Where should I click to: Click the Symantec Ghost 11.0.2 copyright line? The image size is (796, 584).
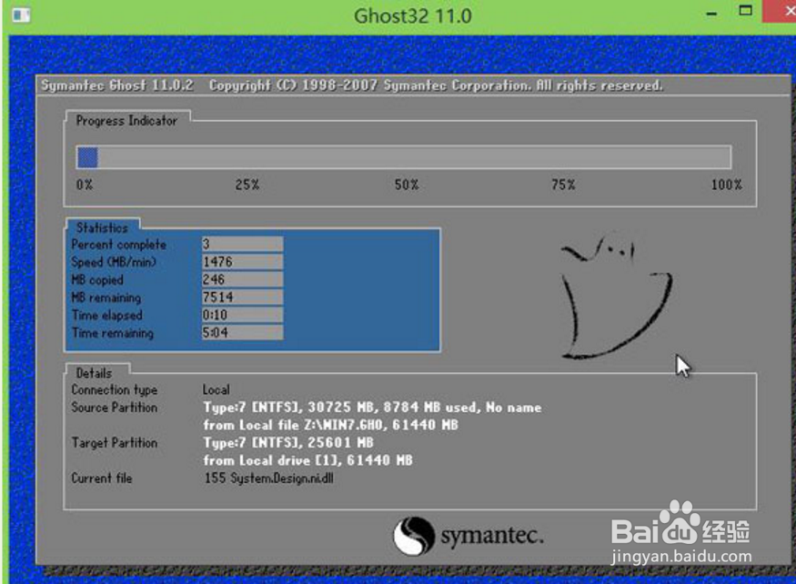tap(352, 85)
